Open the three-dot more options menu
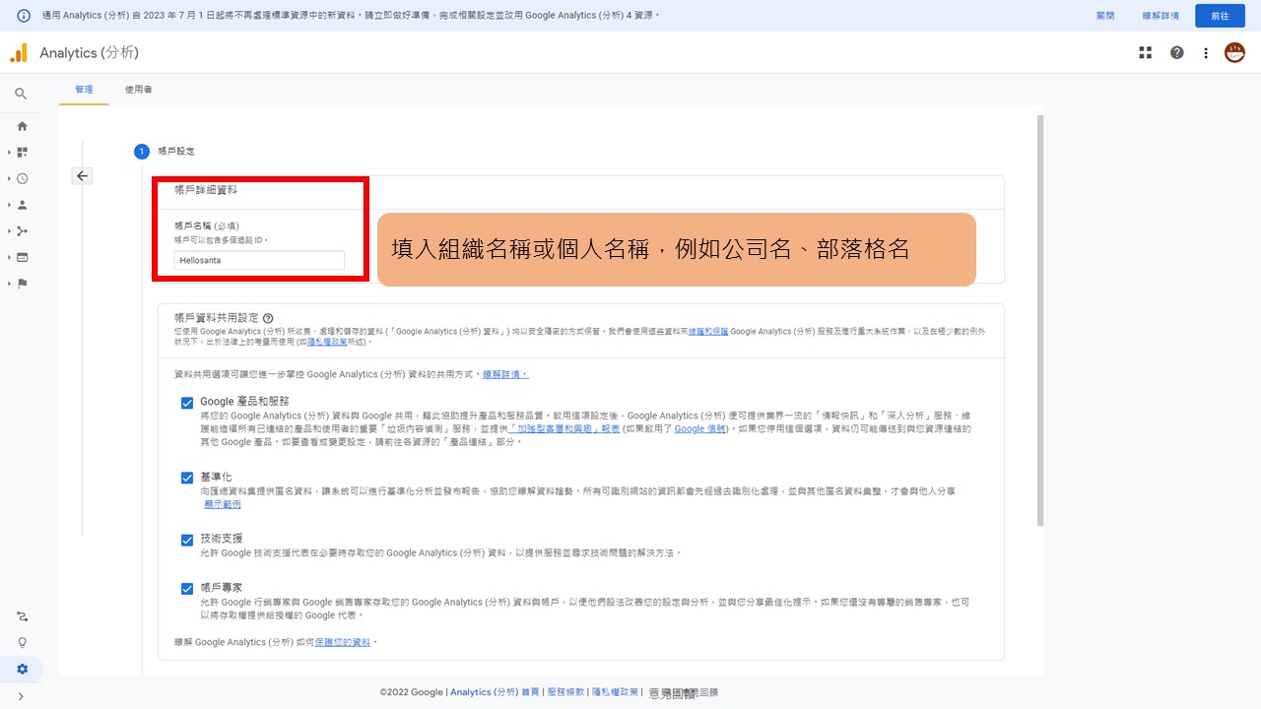 pyautogui.click(x=1206, y=53)
